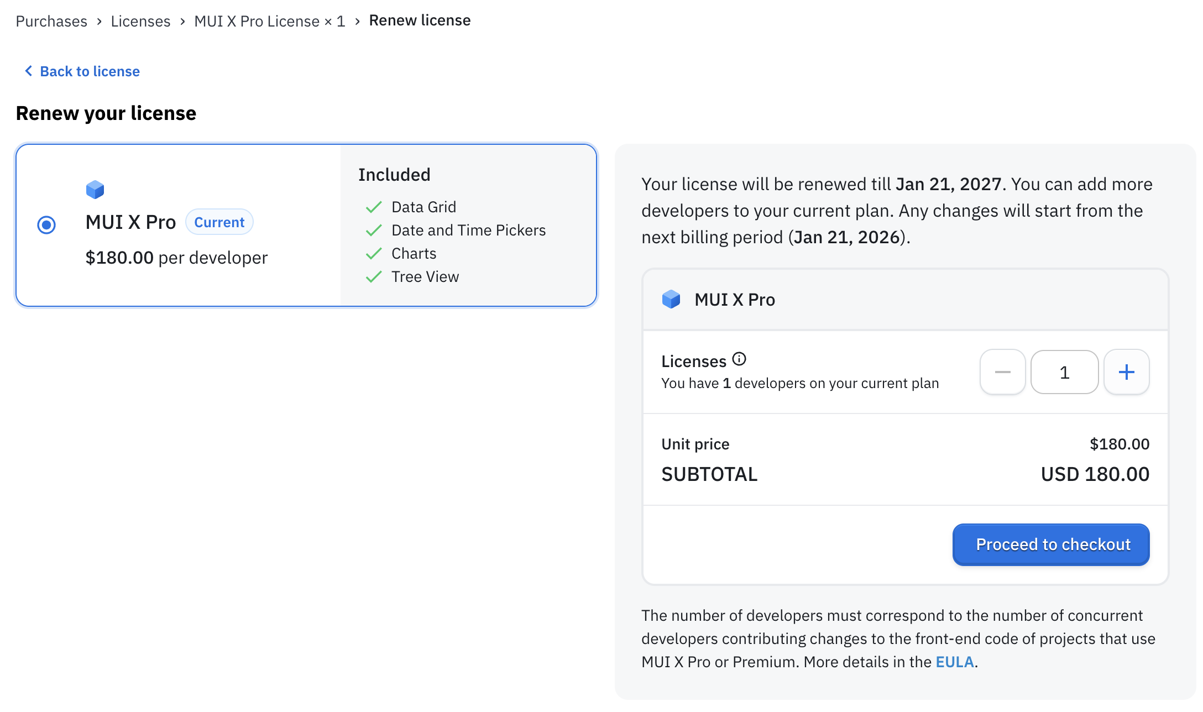1203x712 pixels.
Task: Click the Data Grid checkmark icon
Action: click(374, 207)
